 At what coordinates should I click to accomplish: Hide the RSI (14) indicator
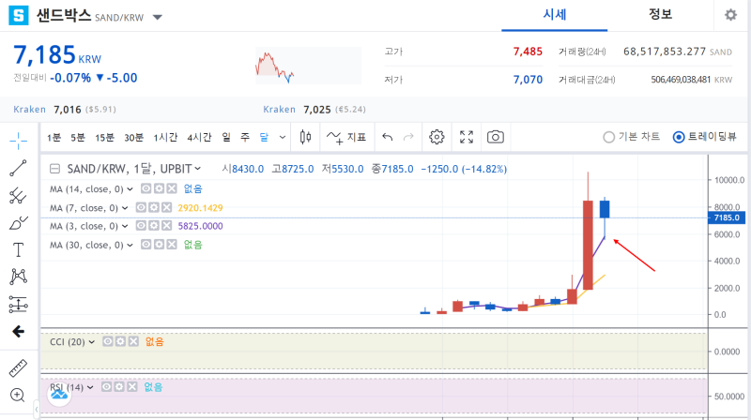coord(106,386)
